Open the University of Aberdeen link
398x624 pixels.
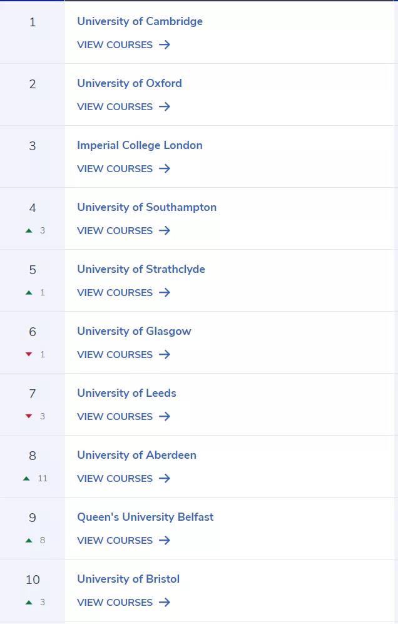point(136,455)
